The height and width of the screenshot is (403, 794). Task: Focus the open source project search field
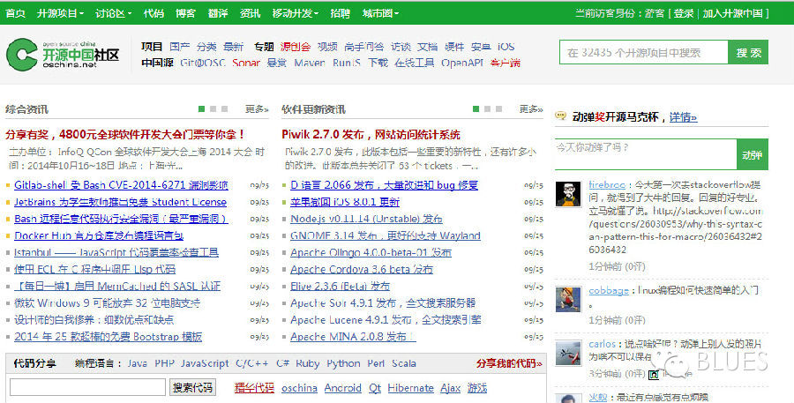tap(644, 52)
